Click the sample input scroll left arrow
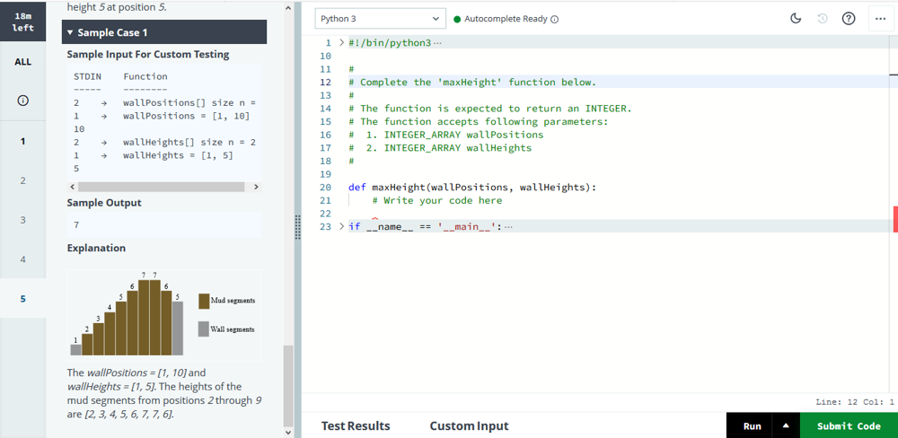Image resolution: width=898 pixels, height=438 pixels. click(72, 187)
